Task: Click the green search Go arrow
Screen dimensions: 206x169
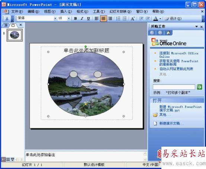Action: coord(199,87)
